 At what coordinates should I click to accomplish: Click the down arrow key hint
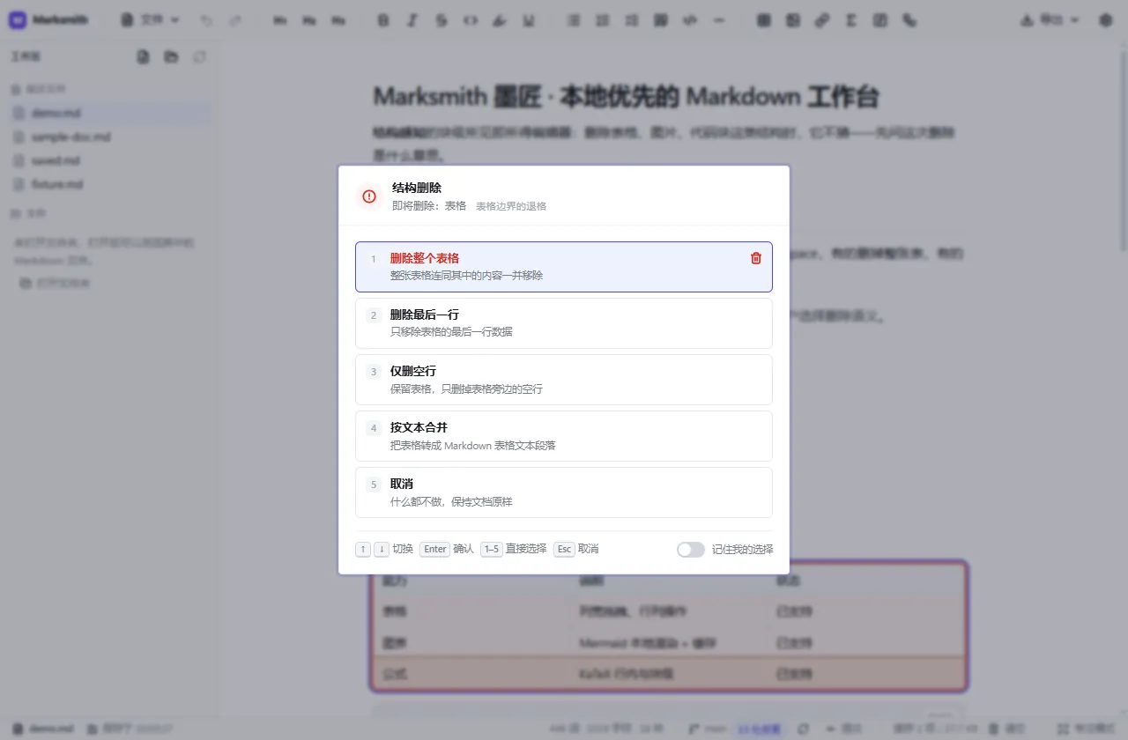[382, 549]
